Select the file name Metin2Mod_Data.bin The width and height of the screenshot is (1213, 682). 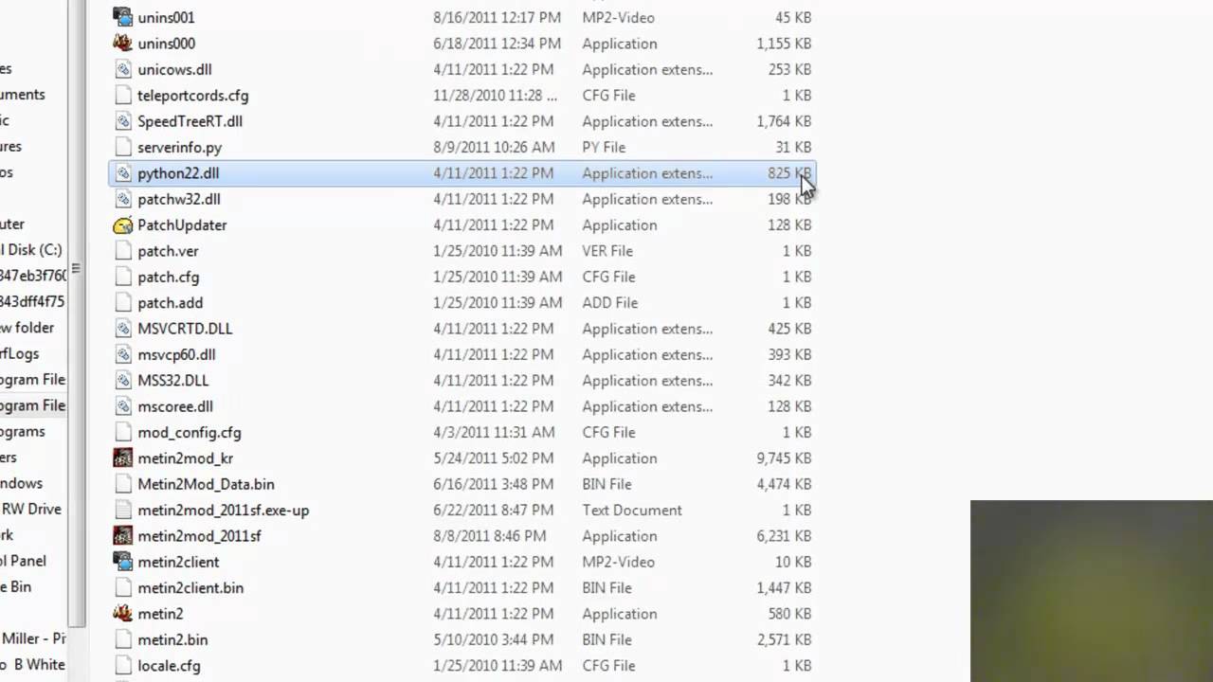coord(206,484)
